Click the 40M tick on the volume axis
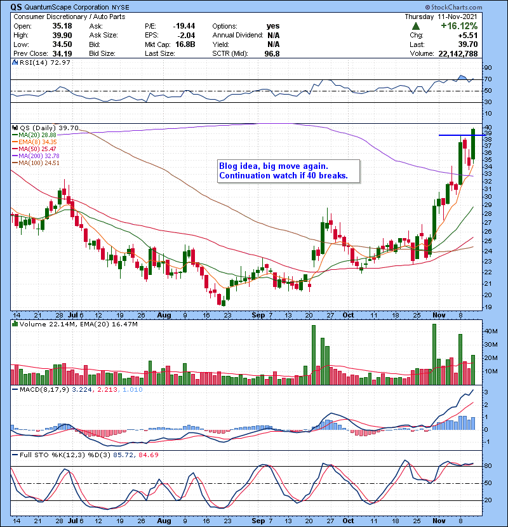Viewport: 508px width, 527px height. tap(491, 331)
